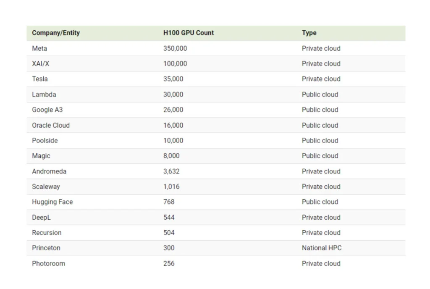This screenshot has width=430, height=289.
Task: Select the XAI/X entity name
Action: coord(41,63)
